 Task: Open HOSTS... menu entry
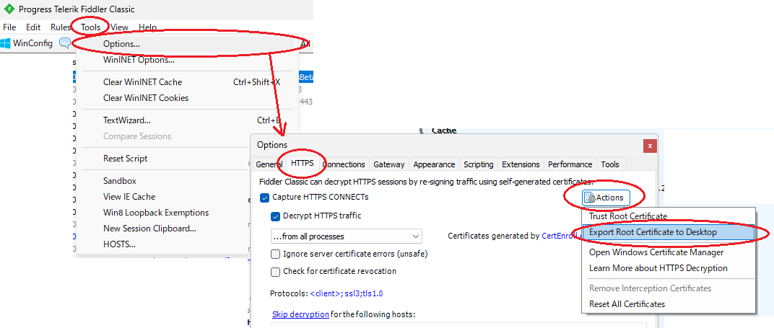coord(164,244)
